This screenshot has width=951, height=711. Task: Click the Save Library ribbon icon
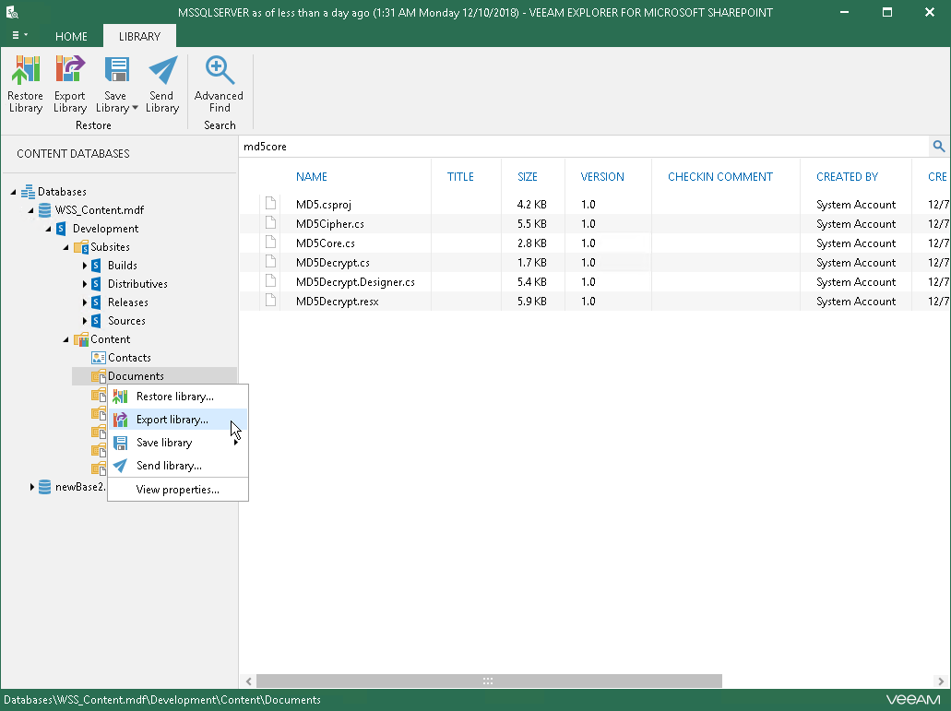(116, 70)
